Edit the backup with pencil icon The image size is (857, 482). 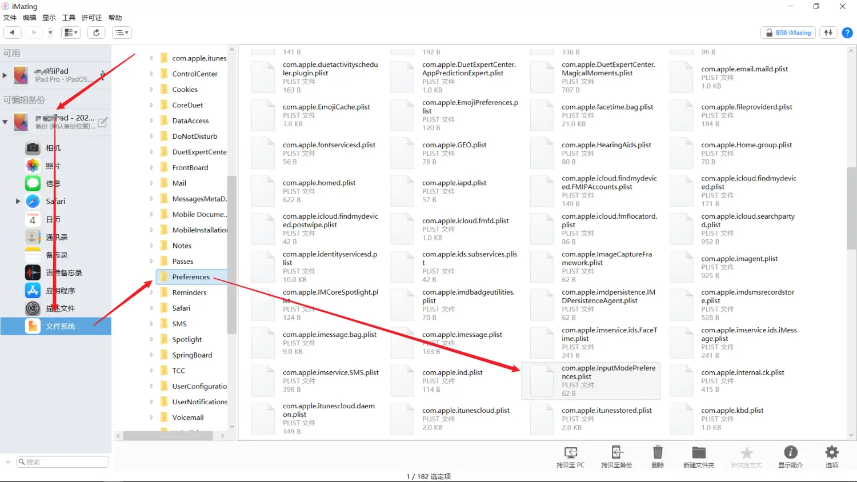(103, 122)
